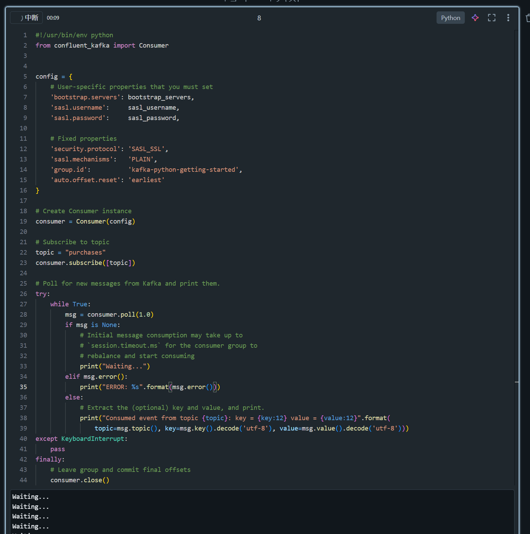Click the 00:09 elapsed time label
Image resolution: width=530 pixels, height=534 pixels.
tap(53, 18)
